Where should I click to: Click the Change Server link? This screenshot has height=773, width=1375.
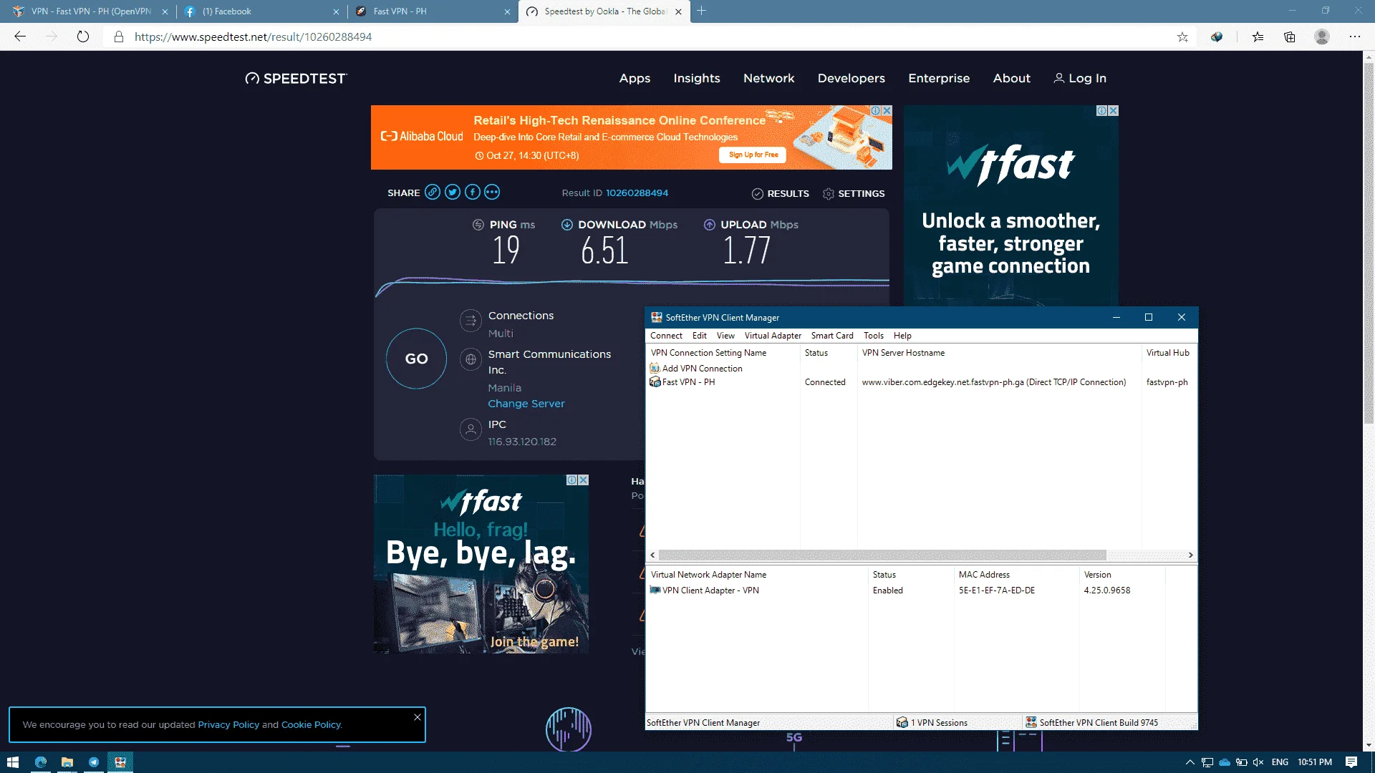pyautogui.click(x=526, y=404)
